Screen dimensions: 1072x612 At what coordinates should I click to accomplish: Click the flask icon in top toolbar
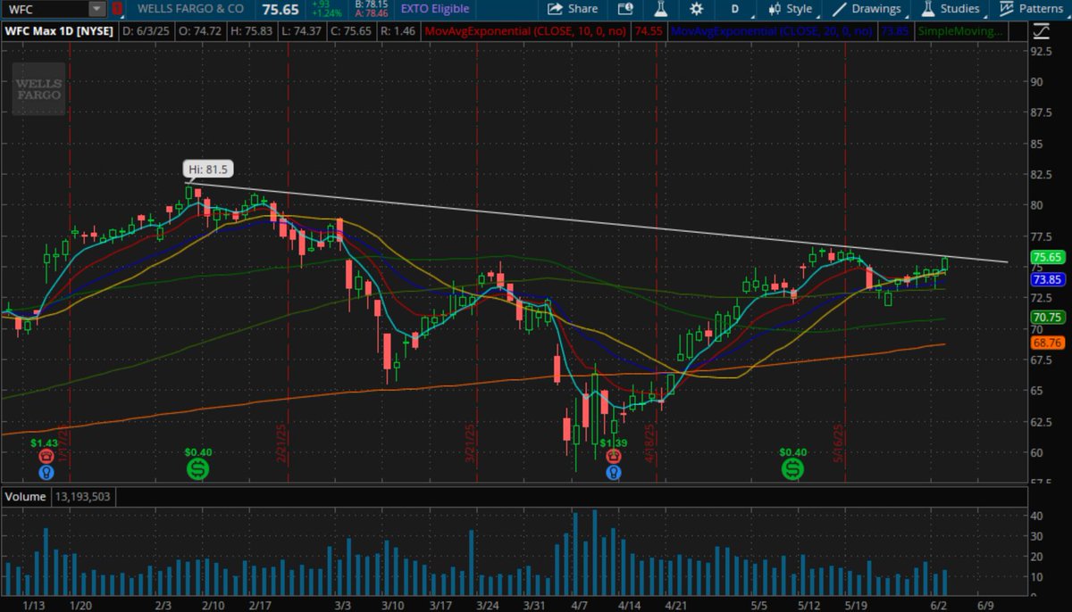point(661,9)
